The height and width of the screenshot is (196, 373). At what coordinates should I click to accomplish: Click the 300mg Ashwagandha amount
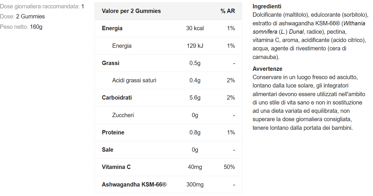click(195, 184)
